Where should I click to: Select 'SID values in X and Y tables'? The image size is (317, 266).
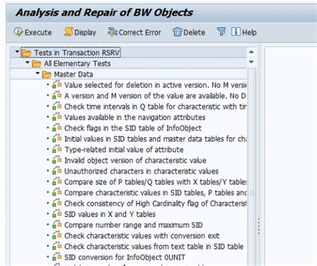[110, 214]
